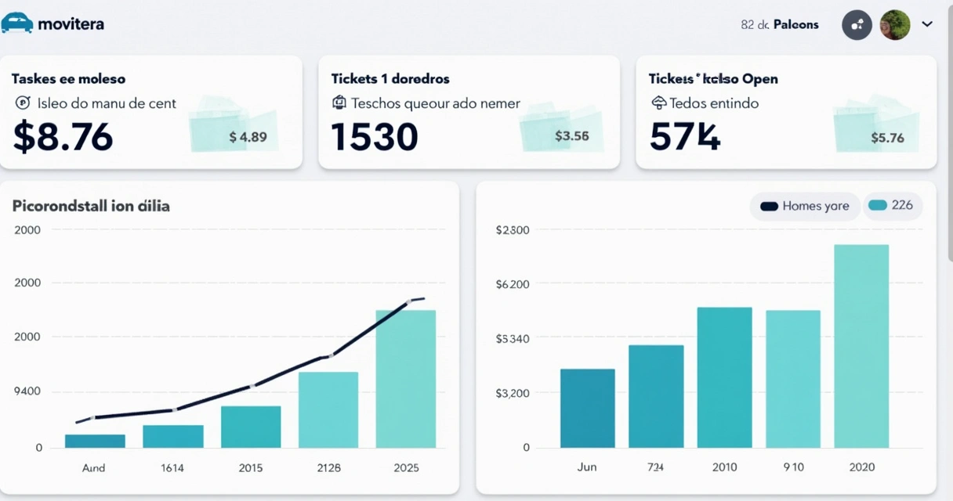Image resolution: width=953 pixels, height=501 pixels.
Task: Click the 1530 ticket count value
Action: 375,136
